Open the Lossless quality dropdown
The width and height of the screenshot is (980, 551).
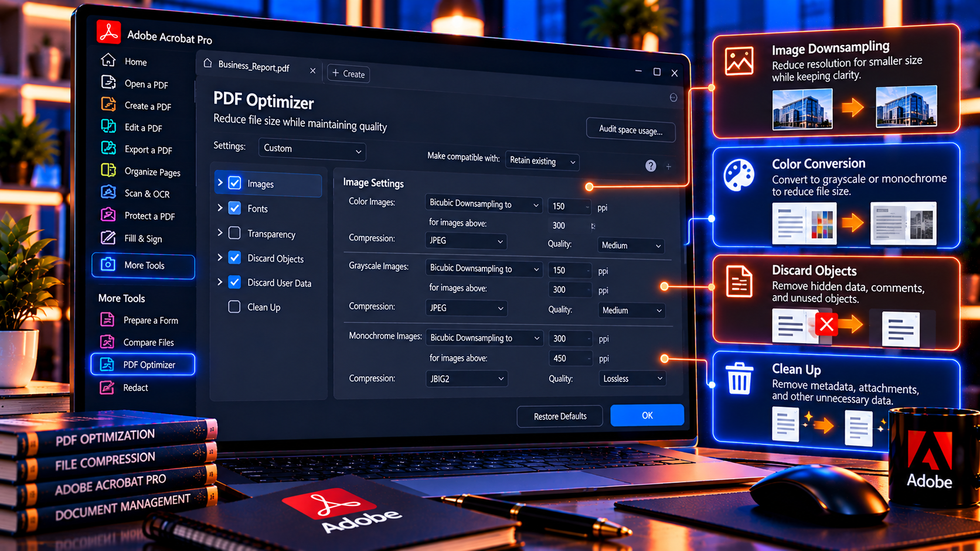[x=632, y=379]
